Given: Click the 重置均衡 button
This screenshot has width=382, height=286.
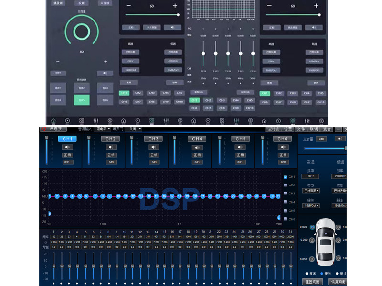Looking at the screenshot, I should (x=312, y=282).
